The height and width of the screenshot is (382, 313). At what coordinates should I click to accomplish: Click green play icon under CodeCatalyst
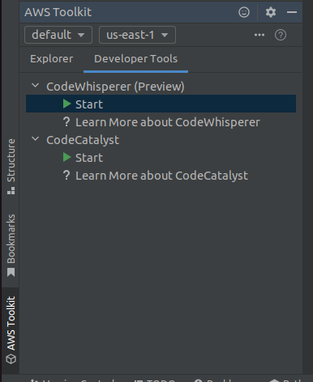[x=66, y=157]
